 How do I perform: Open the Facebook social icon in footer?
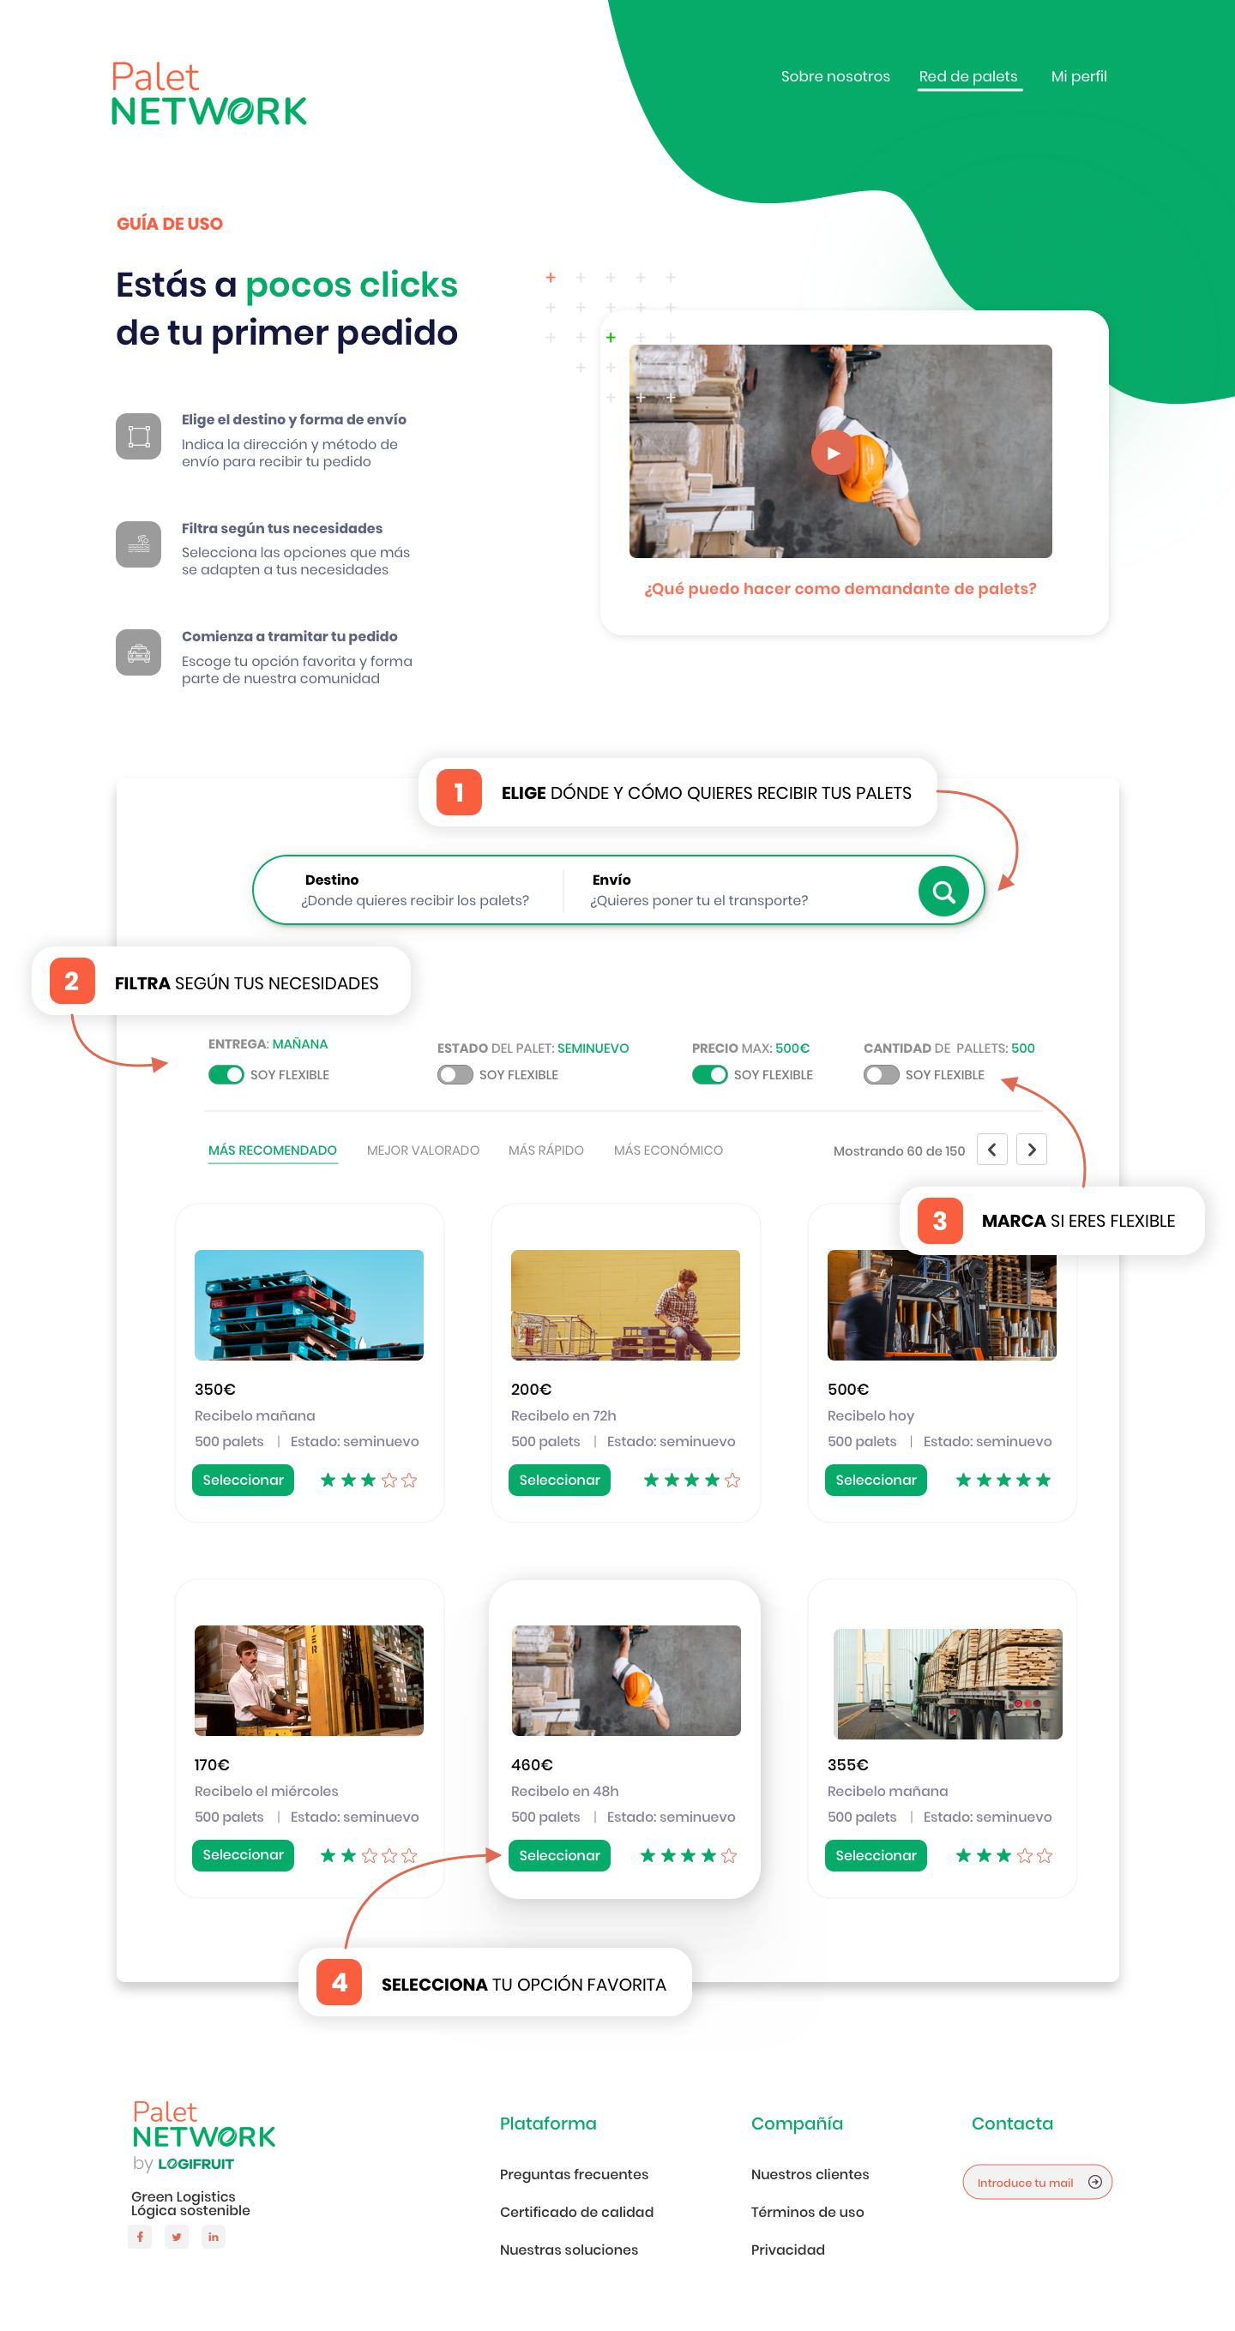[x=140, y=2236]
